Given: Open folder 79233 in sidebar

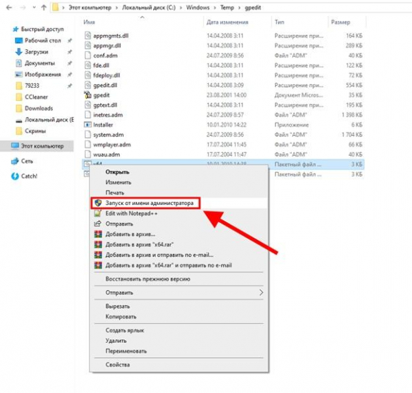Looking at the screenshot, I should click(x=32, y=86).
